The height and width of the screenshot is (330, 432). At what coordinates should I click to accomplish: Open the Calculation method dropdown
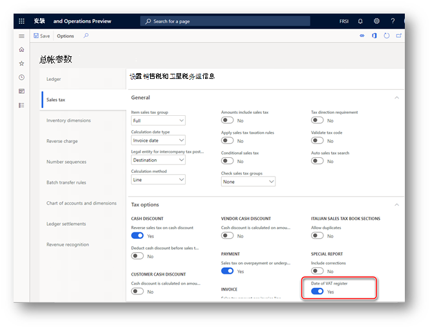point(158,180)
